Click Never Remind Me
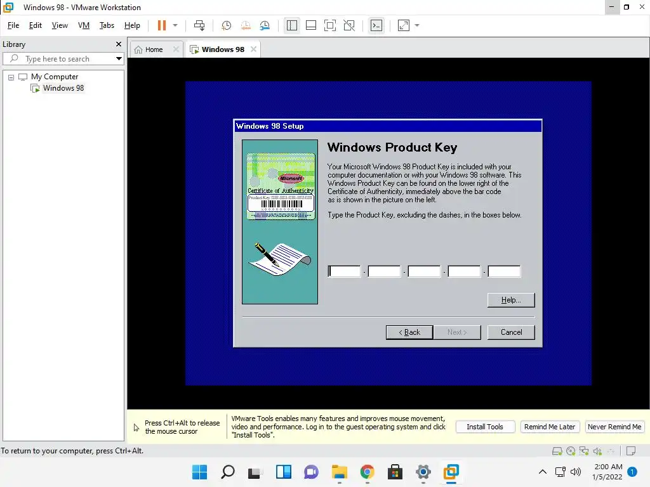The height and width of the screenshot is (487, 650). coord(614,427)
